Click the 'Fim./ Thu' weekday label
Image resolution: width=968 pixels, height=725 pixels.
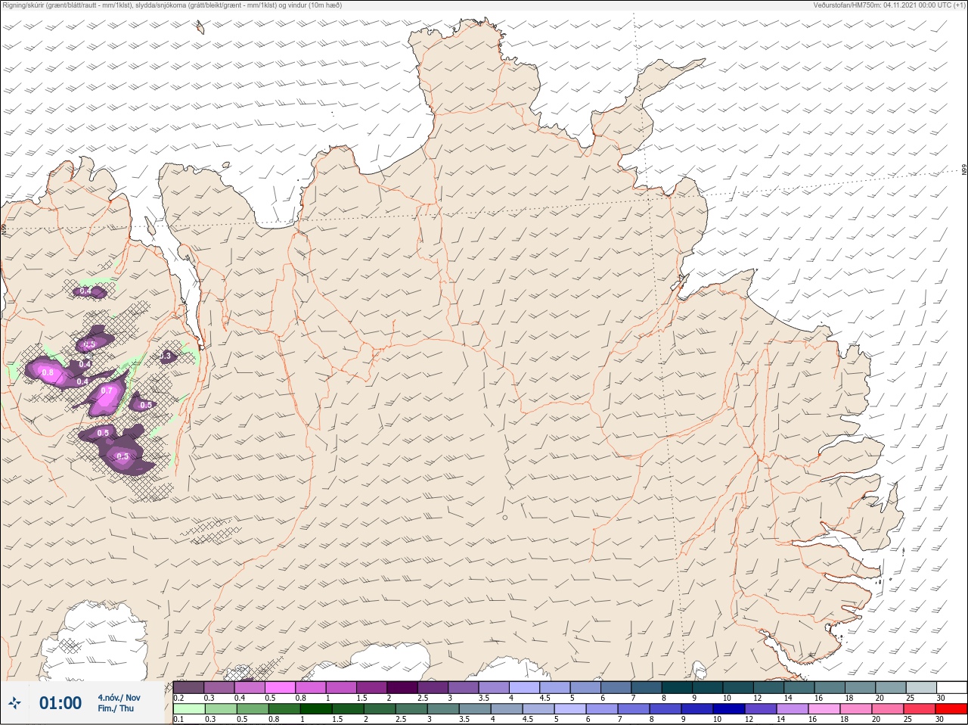click(116, 708)
